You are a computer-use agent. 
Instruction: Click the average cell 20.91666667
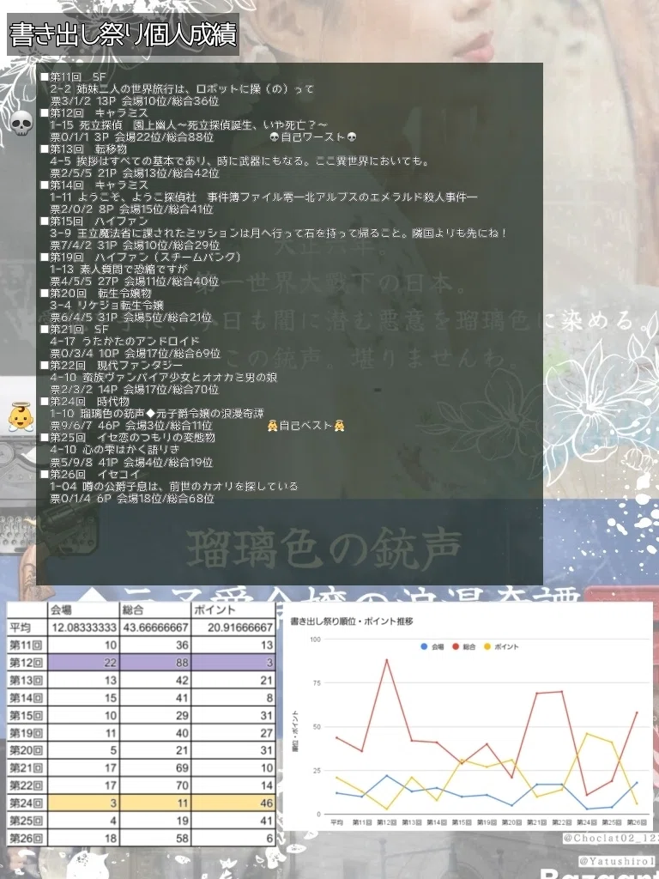[233, 627]
